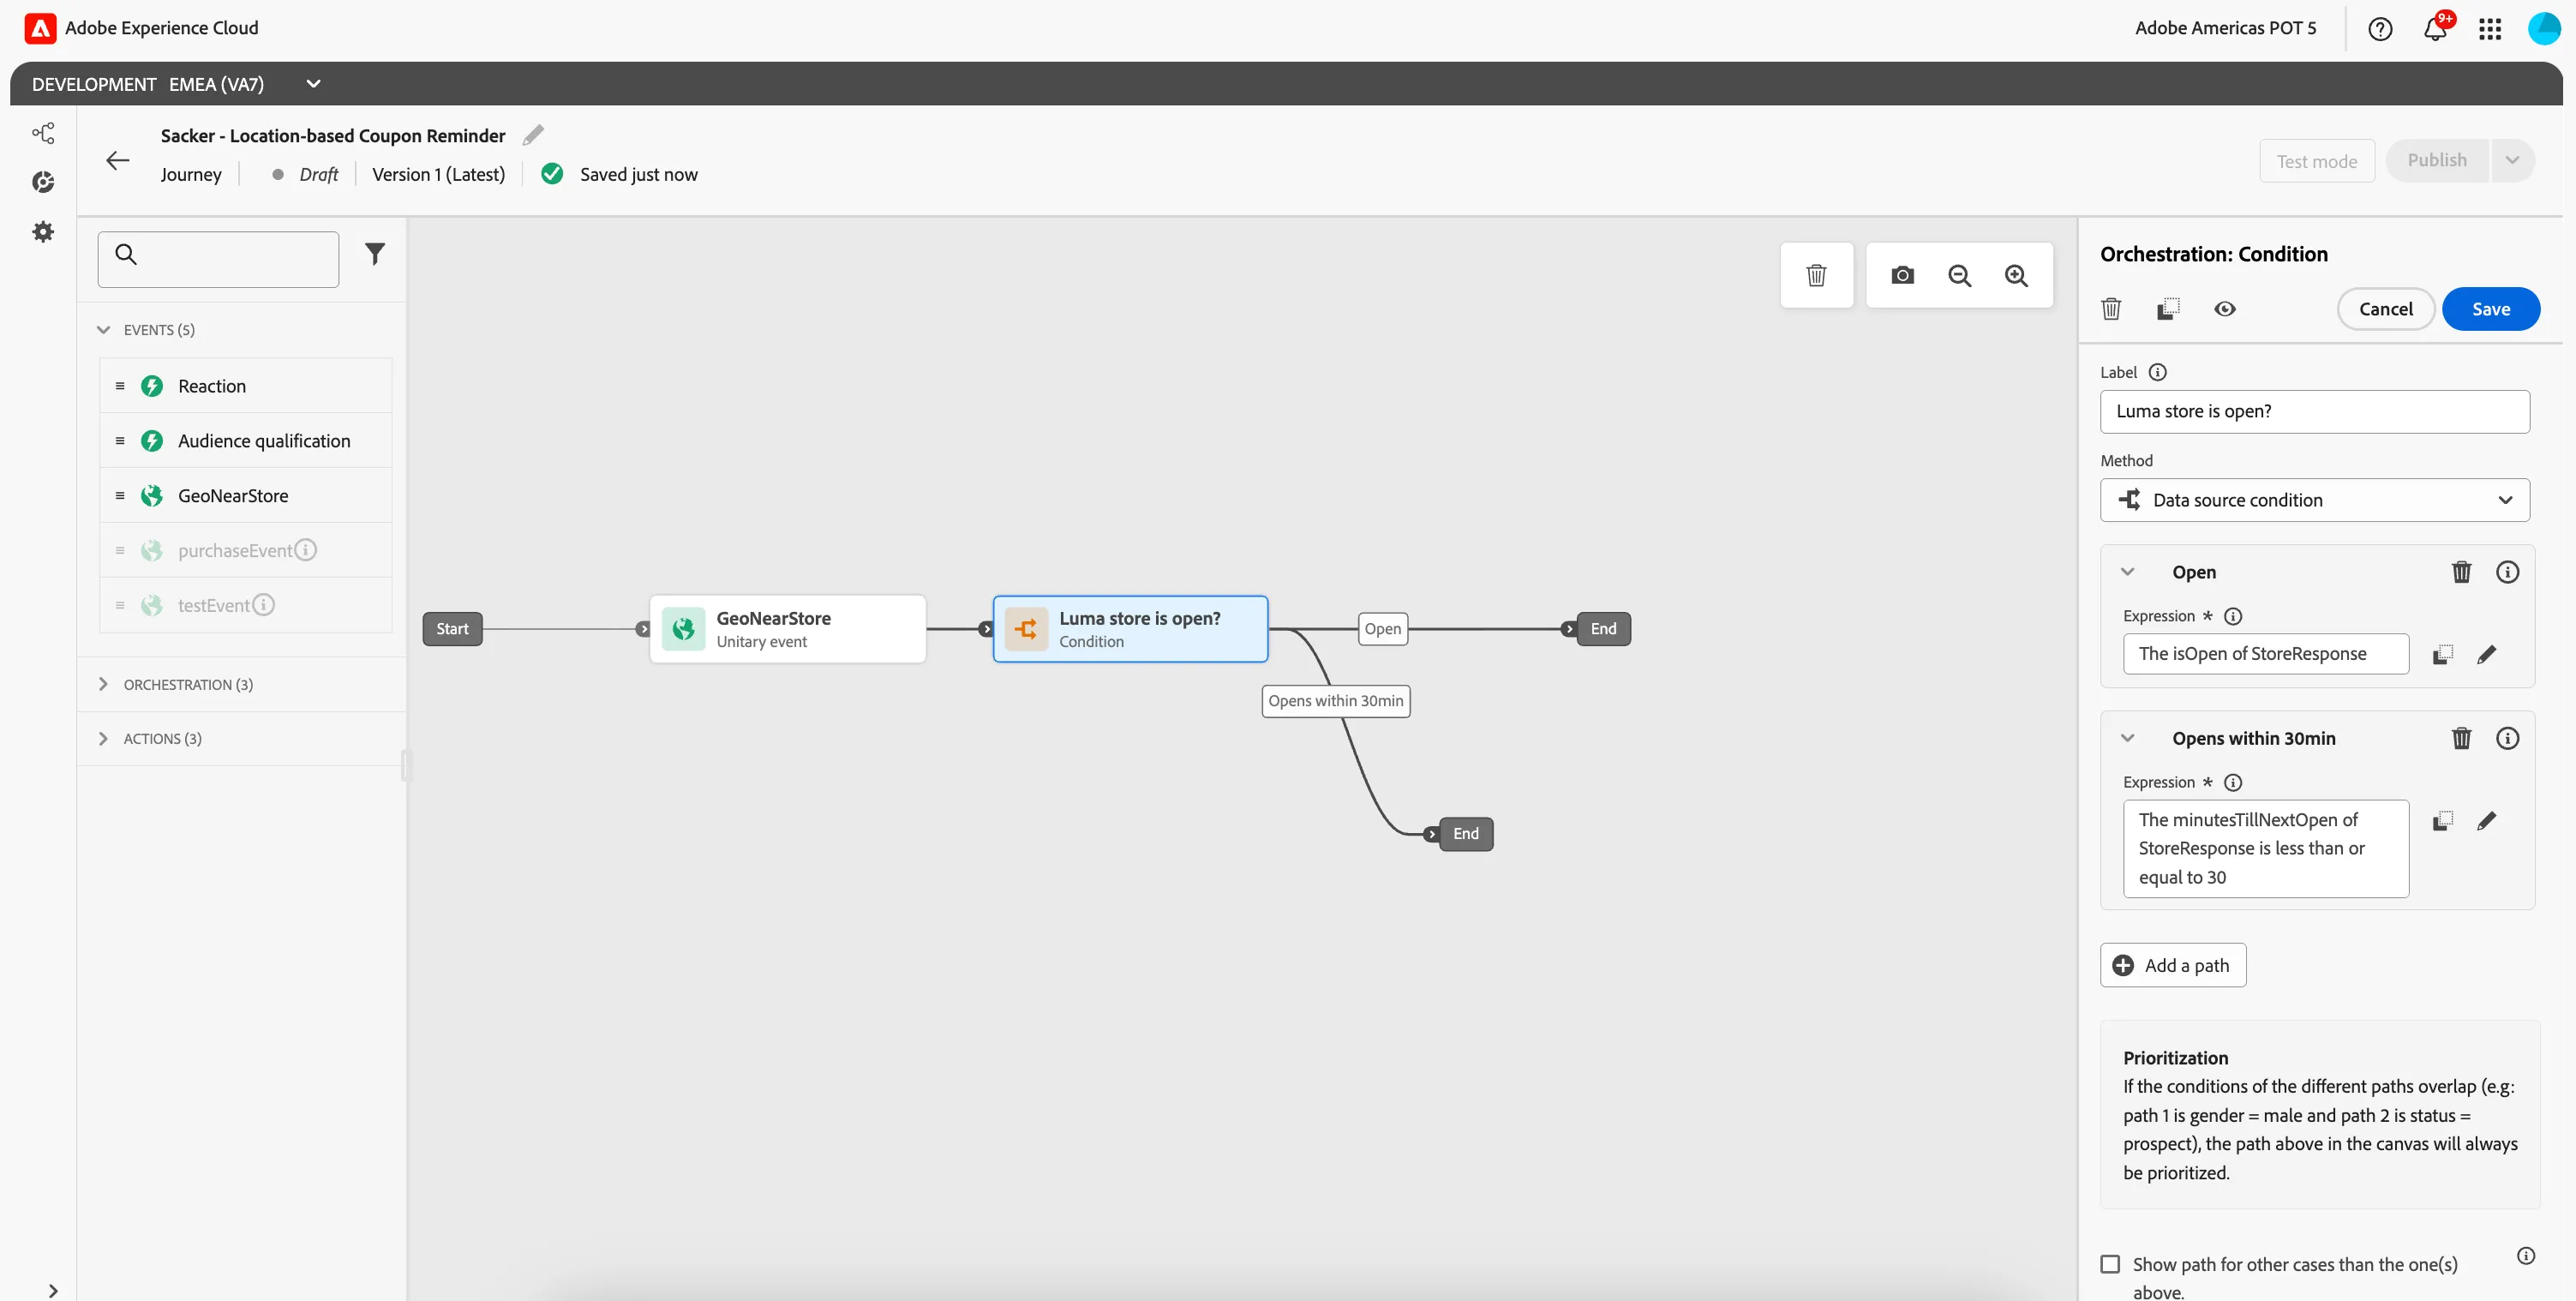Click Add a path button
This screenshot has width=2576, height=1301.
tap(2172, 965)
